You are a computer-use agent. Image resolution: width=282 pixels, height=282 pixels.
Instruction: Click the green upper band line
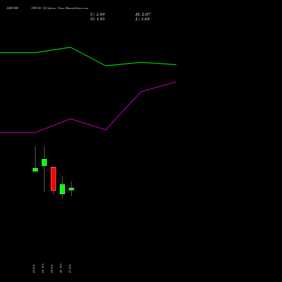click(x=89, y=56)
